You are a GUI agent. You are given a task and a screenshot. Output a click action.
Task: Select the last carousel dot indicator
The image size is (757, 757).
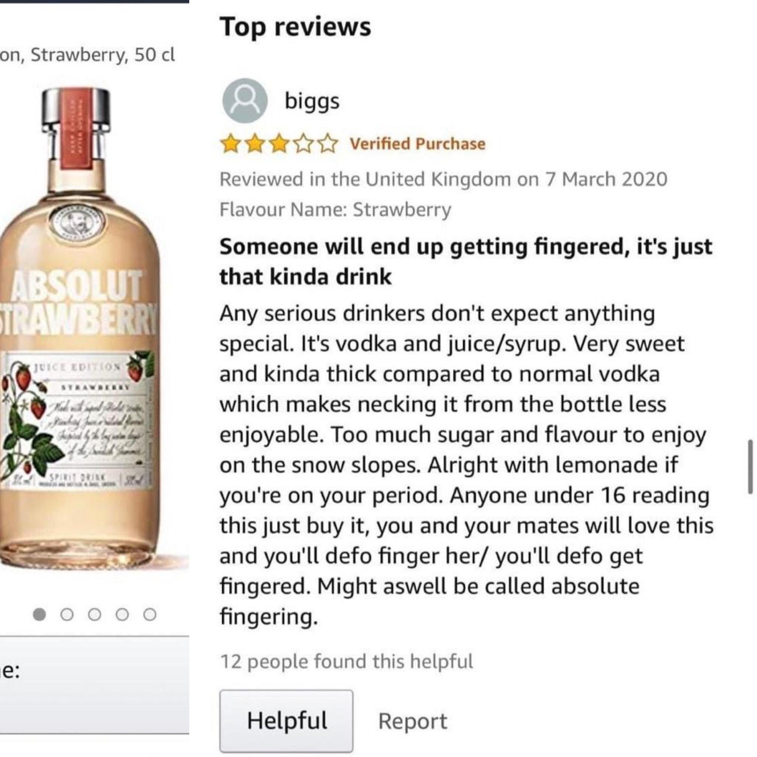(150, 614)
